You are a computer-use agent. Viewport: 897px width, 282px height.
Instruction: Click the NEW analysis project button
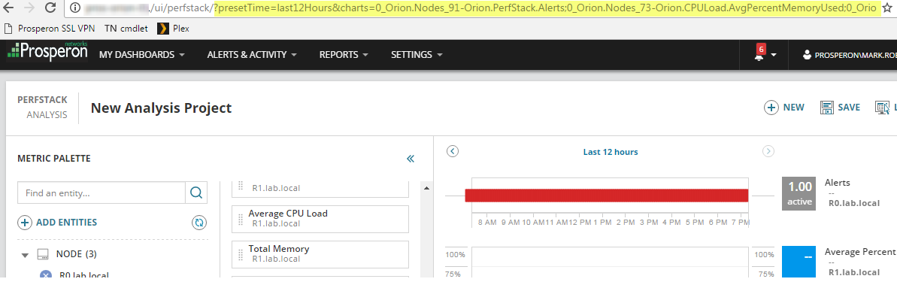(x=783, y=108)
